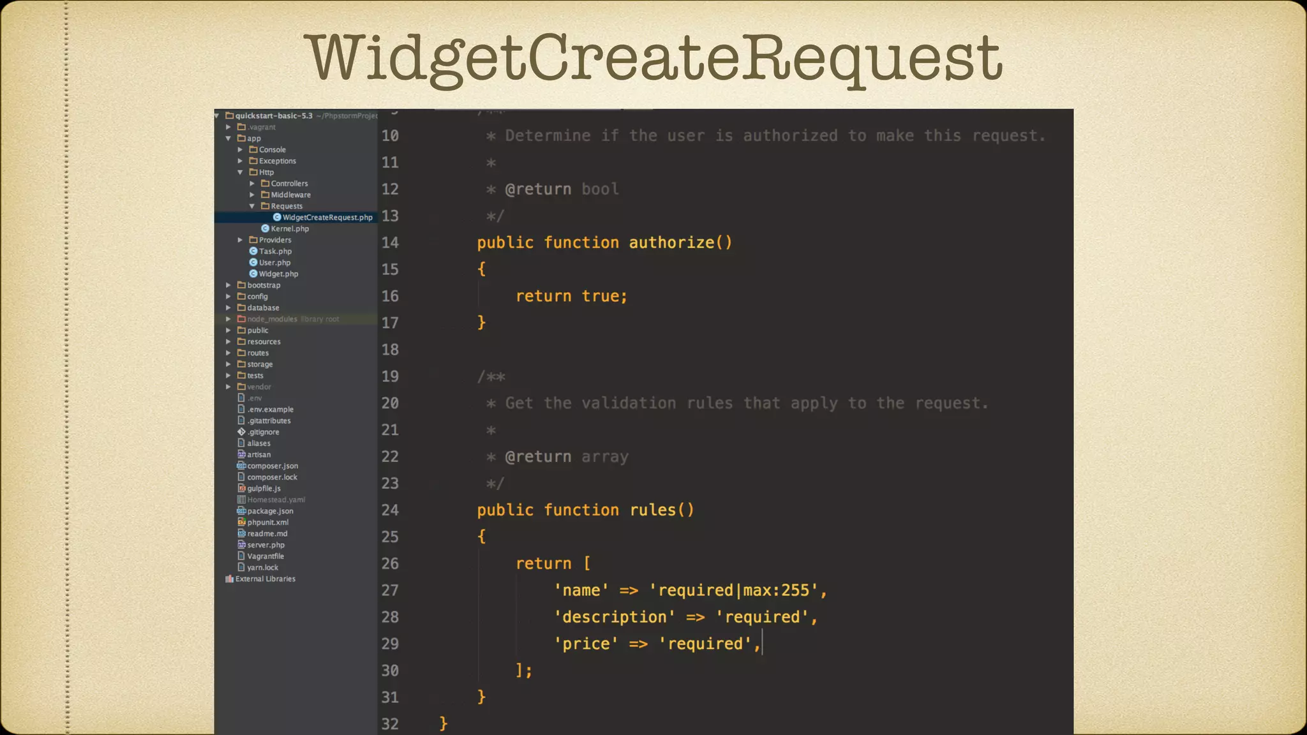Click '@return bool' doc comment
The image size is (1307, 735).
click(x=562, y=189)
